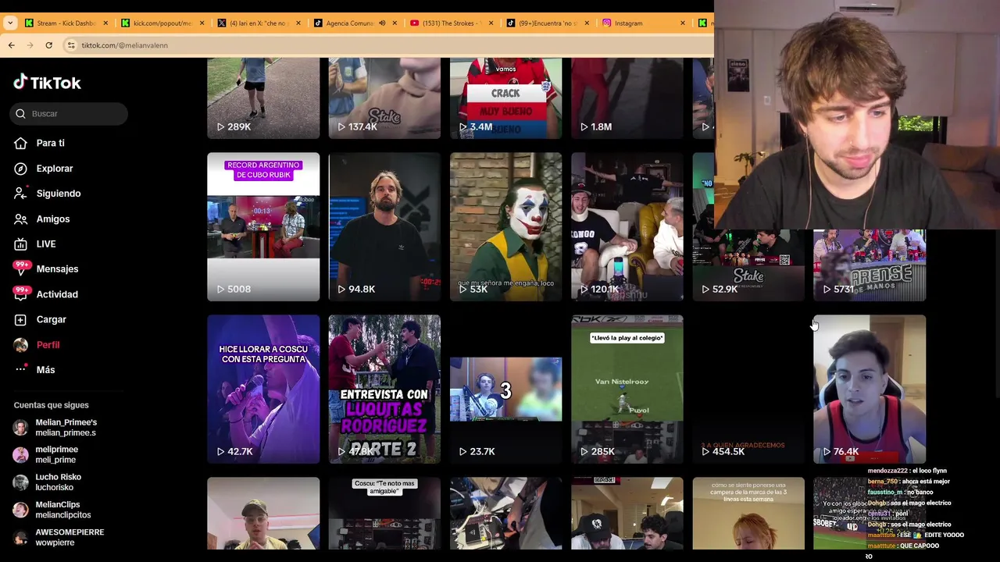Open the 1.8M views video

pos(627,98)
